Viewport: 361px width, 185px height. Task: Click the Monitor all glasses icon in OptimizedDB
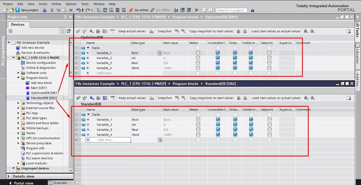pyautogui.click(x=112, y=31)
